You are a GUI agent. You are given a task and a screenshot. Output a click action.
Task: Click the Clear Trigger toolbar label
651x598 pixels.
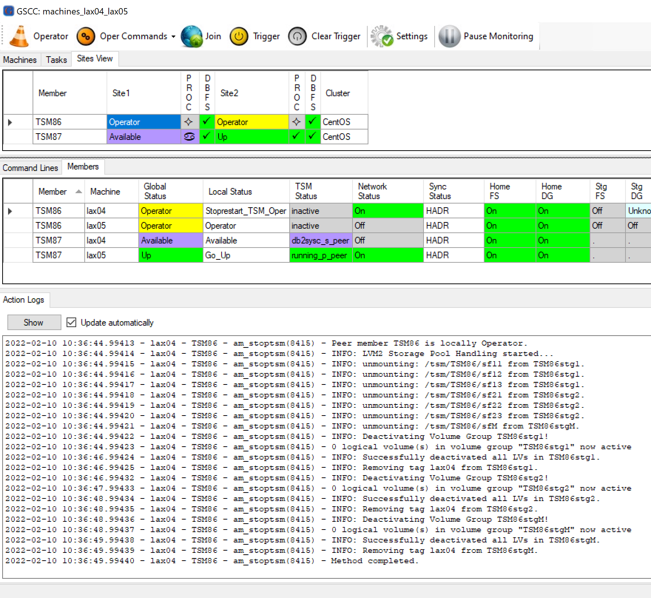tap(336, 36)
